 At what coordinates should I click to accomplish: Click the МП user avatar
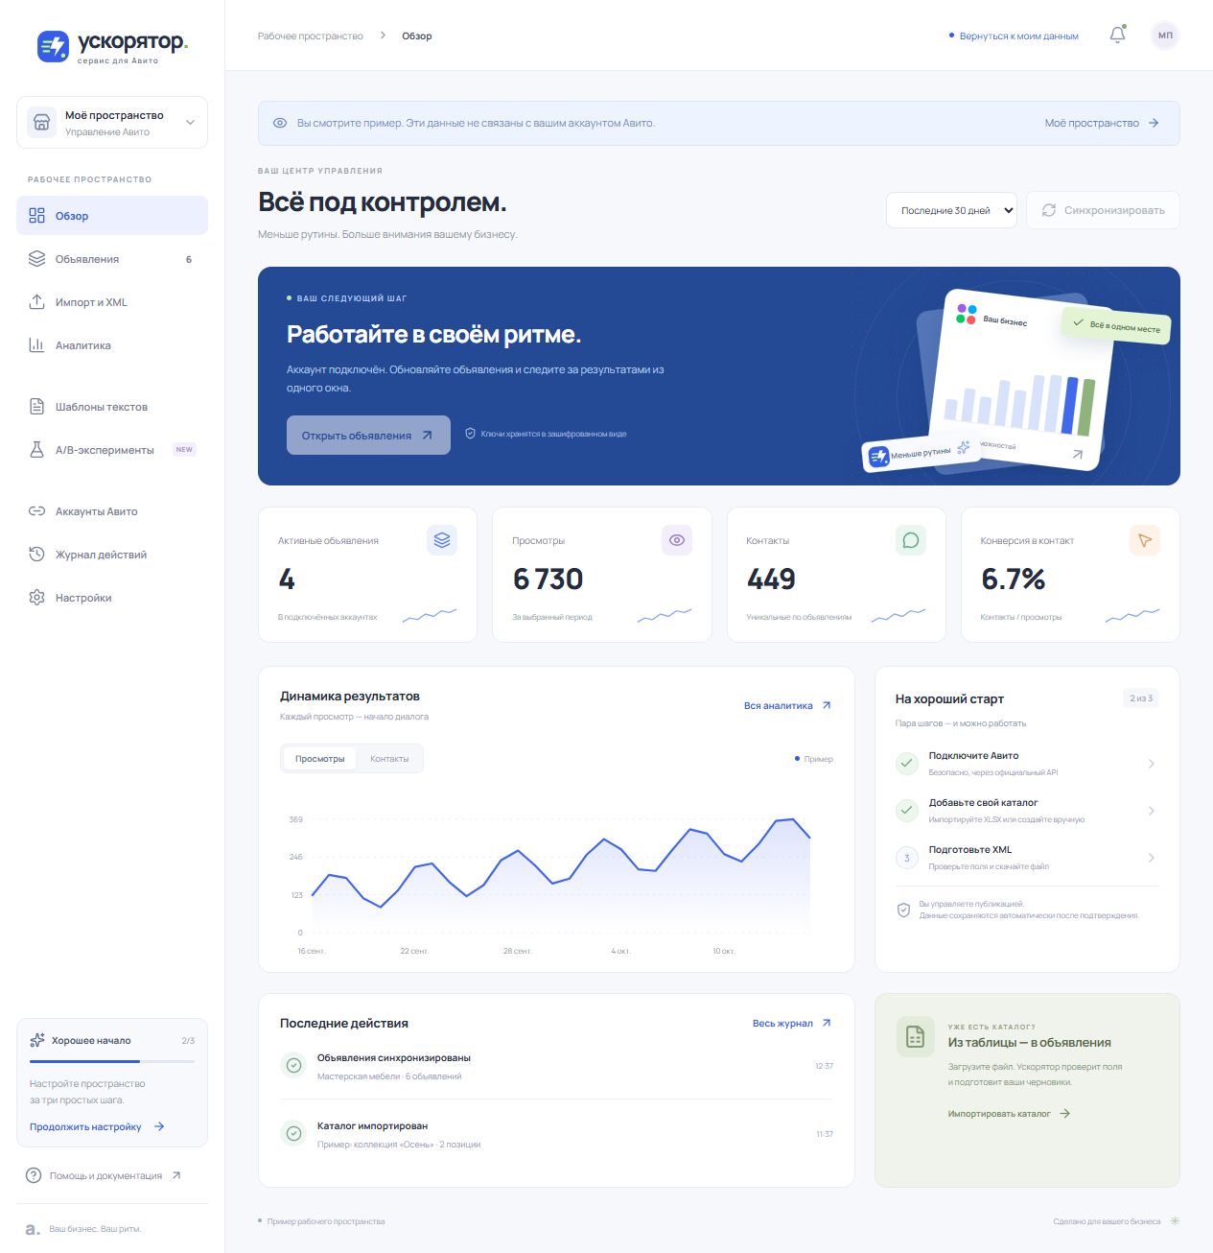pos(1165,35)
